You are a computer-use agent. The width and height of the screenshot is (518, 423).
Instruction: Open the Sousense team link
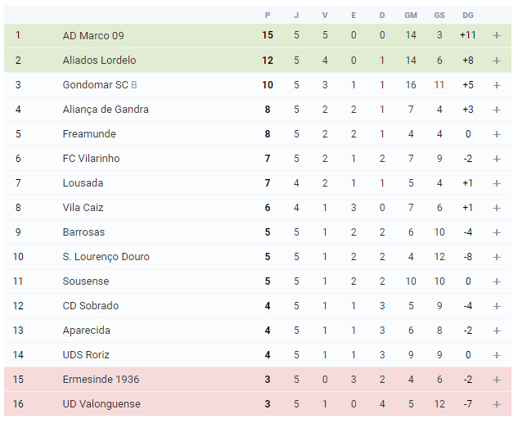tap(86, 281)
